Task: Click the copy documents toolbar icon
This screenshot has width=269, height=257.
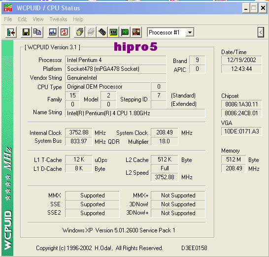Action: pos(37,32)
